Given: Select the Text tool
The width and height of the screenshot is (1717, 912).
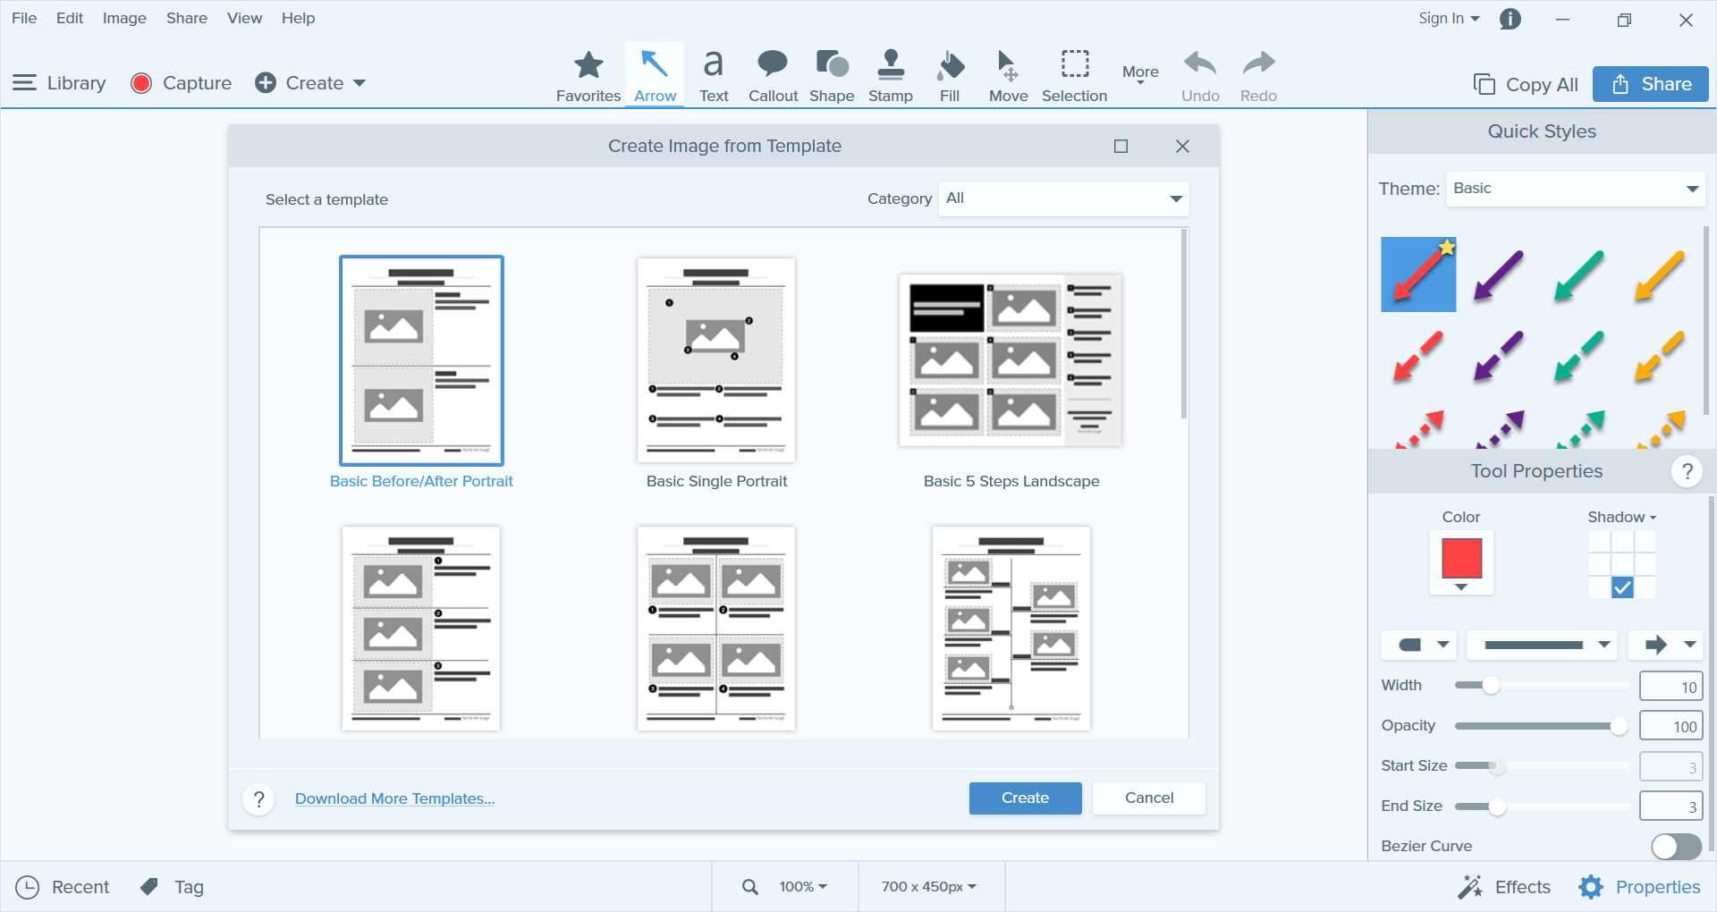Looking at the screenshot, I should click(x=713, y=74).
